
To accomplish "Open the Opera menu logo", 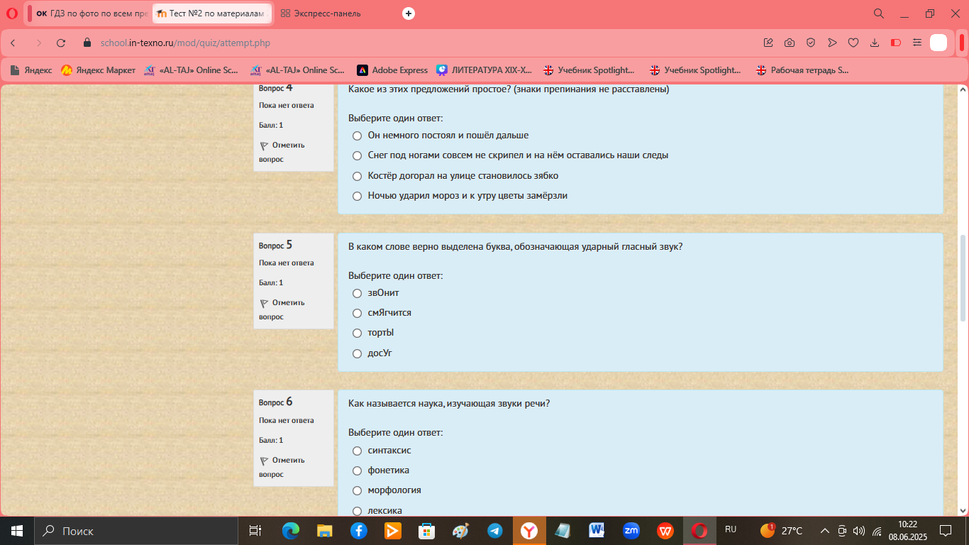I will (12, 13).
